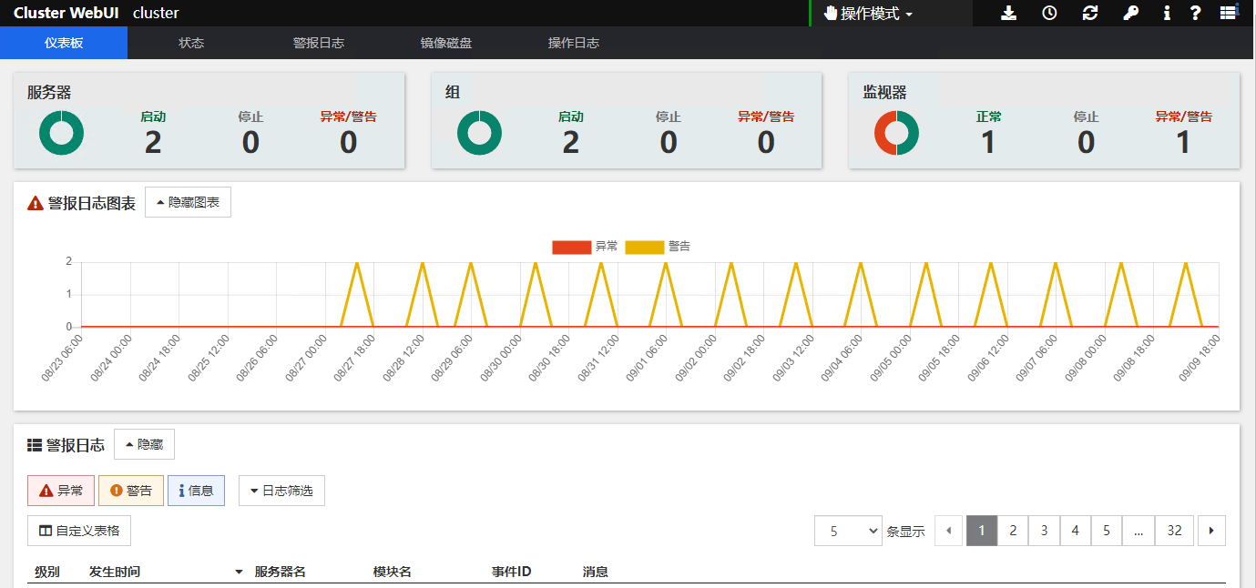Click the refresh arrows icon
Image resolution: width=1256 pixels, height=588 pixels.
(x=1089, y=13)
